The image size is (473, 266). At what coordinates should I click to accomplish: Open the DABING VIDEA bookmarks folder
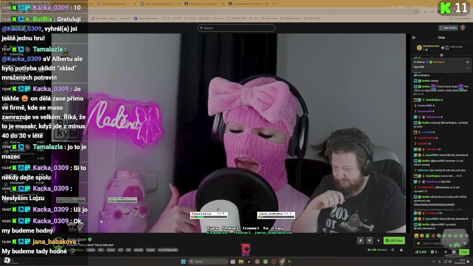(237, 18)
